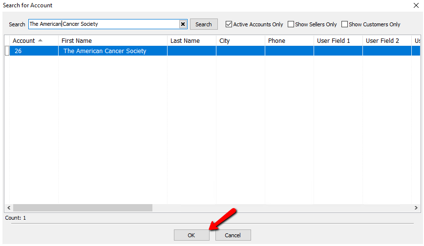Click into the Search text field

click(x=104, y=24)
